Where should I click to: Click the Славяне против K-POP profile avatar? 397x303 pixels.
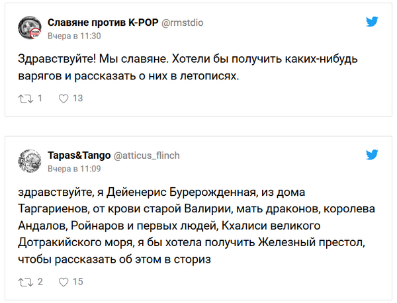click(30, 28)
